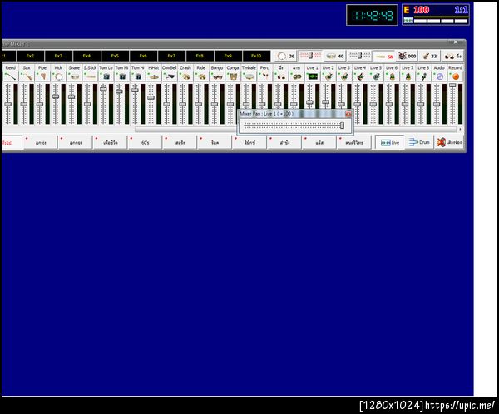Switch to the Fx8 tab

tap(200, 56)
